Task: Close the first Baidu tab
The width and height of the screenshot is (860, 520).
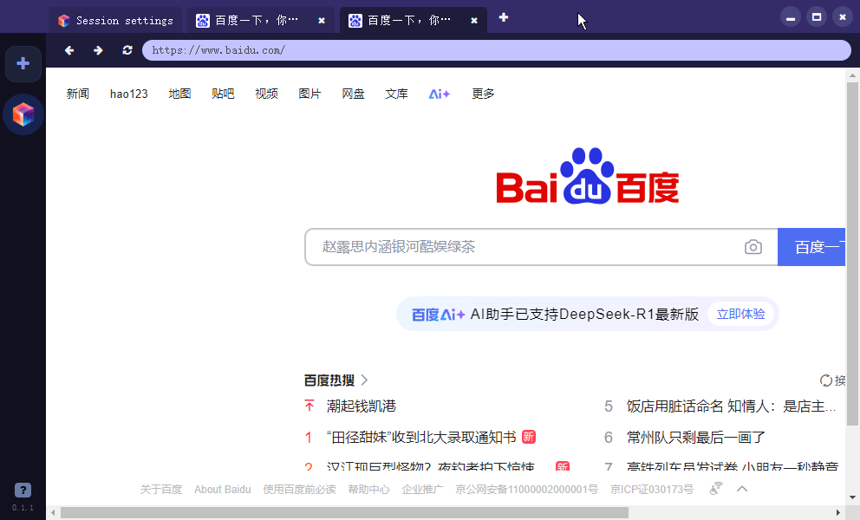Action: pyautogui.click(x=322, y=21)
